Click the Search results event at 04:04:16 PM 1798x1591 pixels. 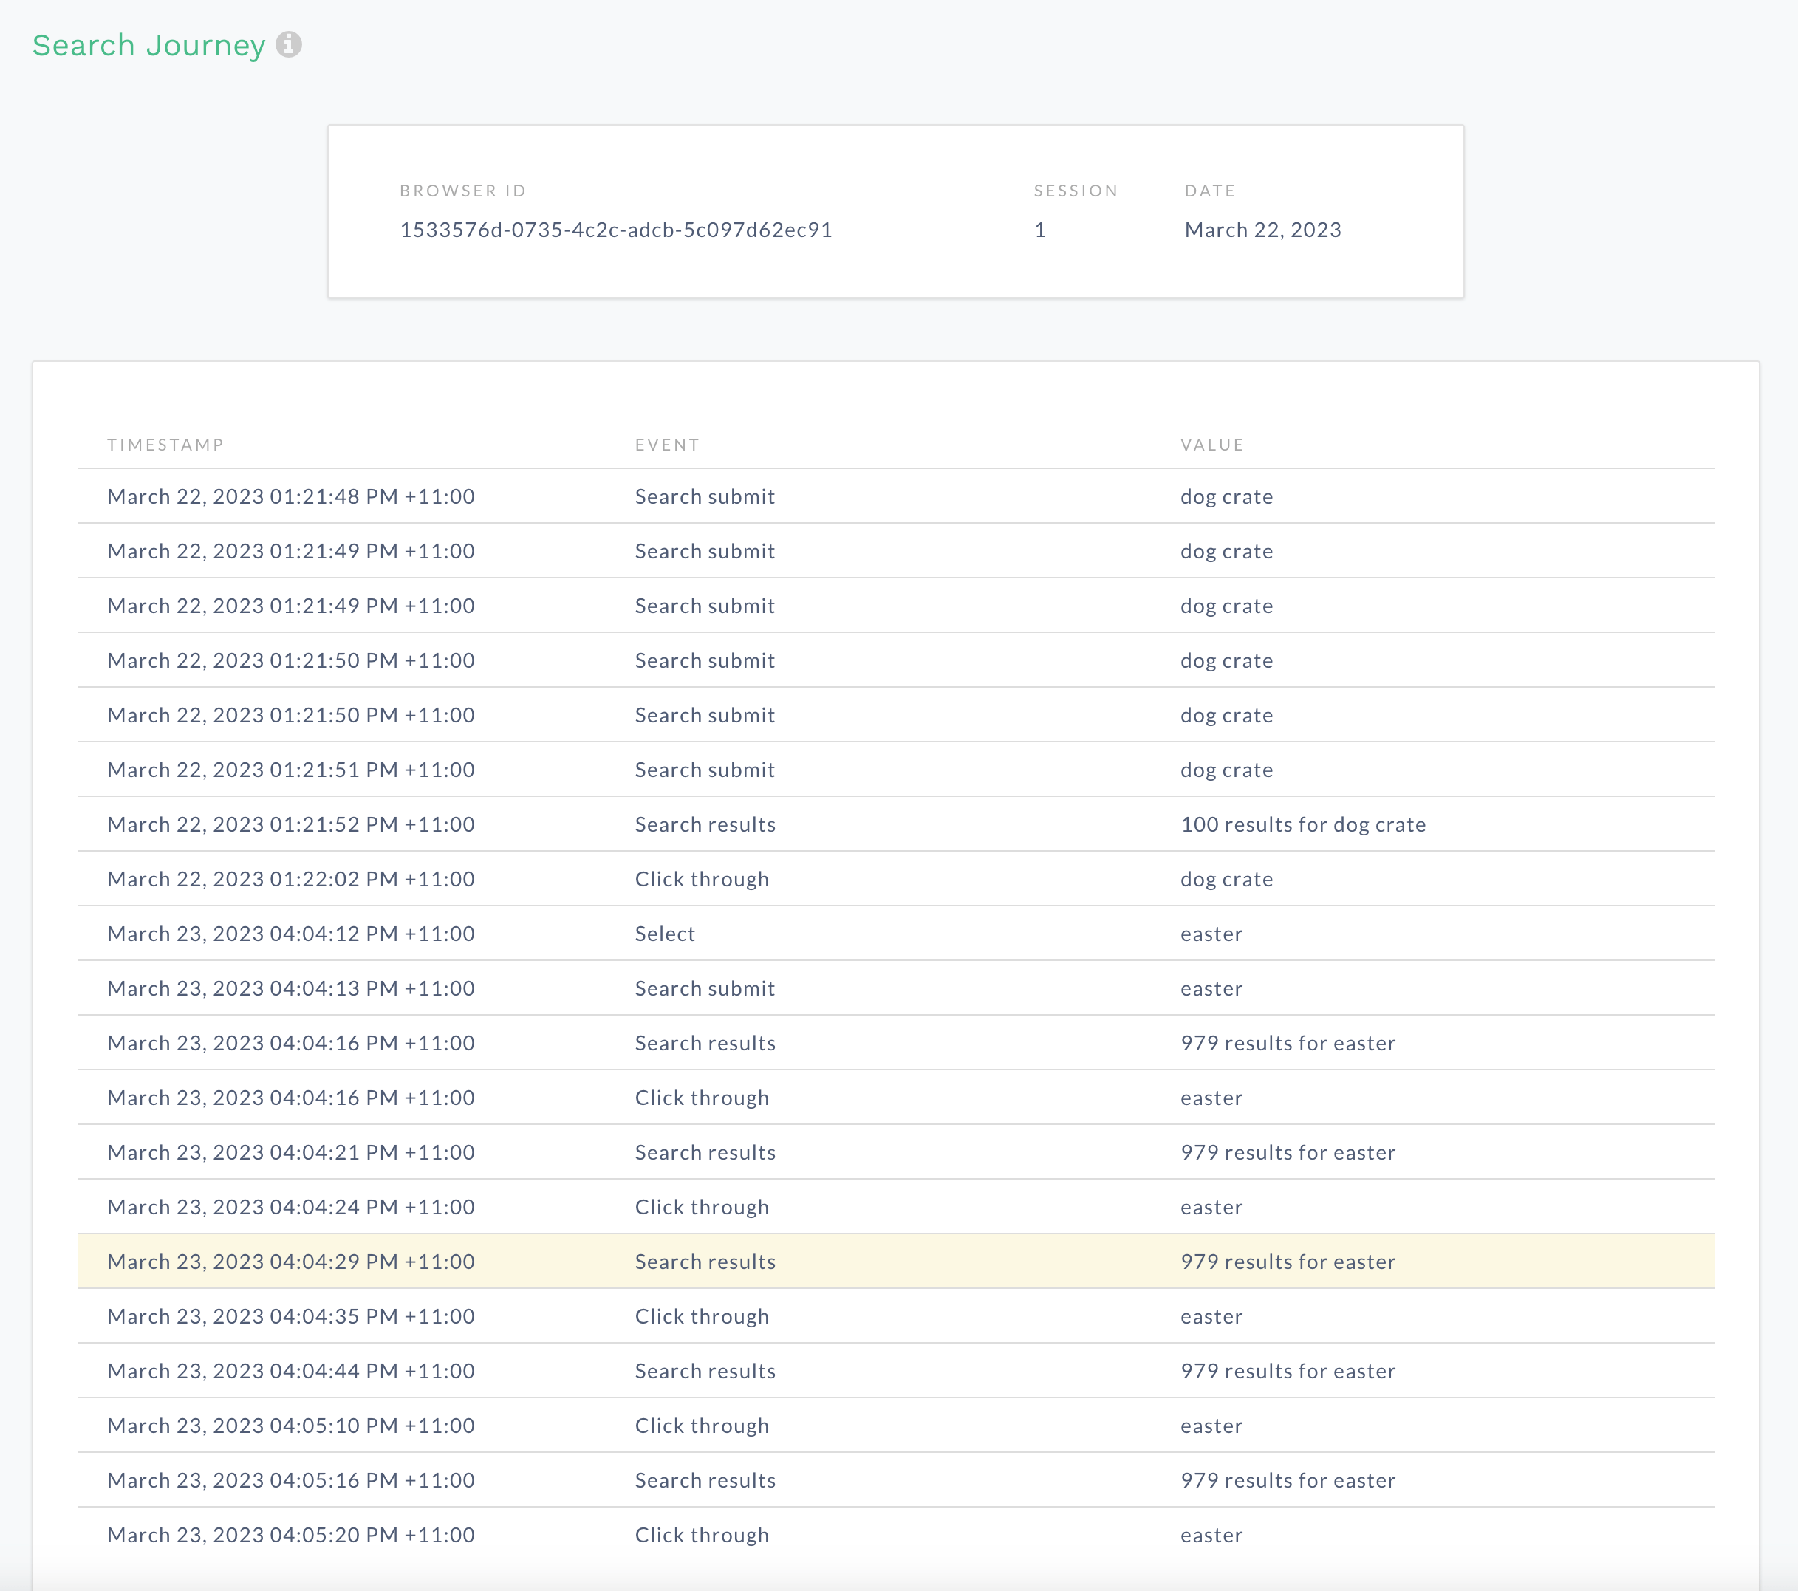click(x=705, y=1042)
